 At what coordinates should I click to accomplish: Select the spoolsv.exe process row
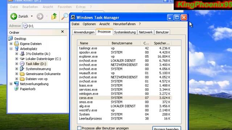[125, 52]
